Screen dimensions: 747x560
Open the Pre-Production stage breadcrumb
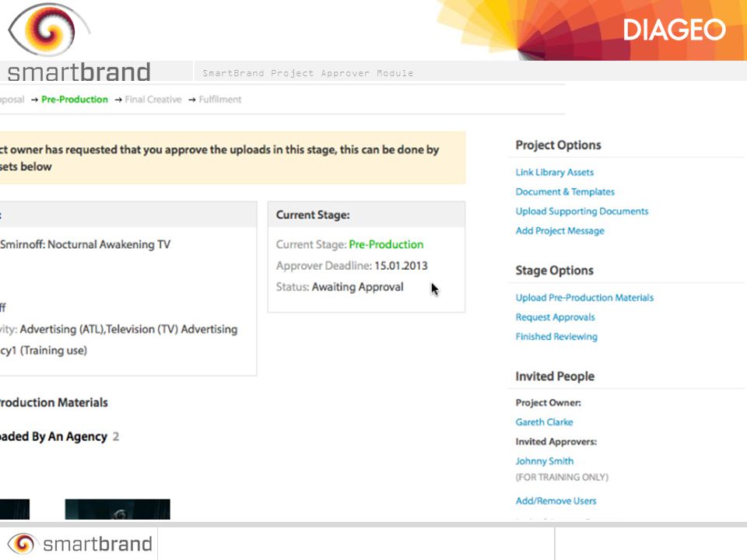[75, 100]
